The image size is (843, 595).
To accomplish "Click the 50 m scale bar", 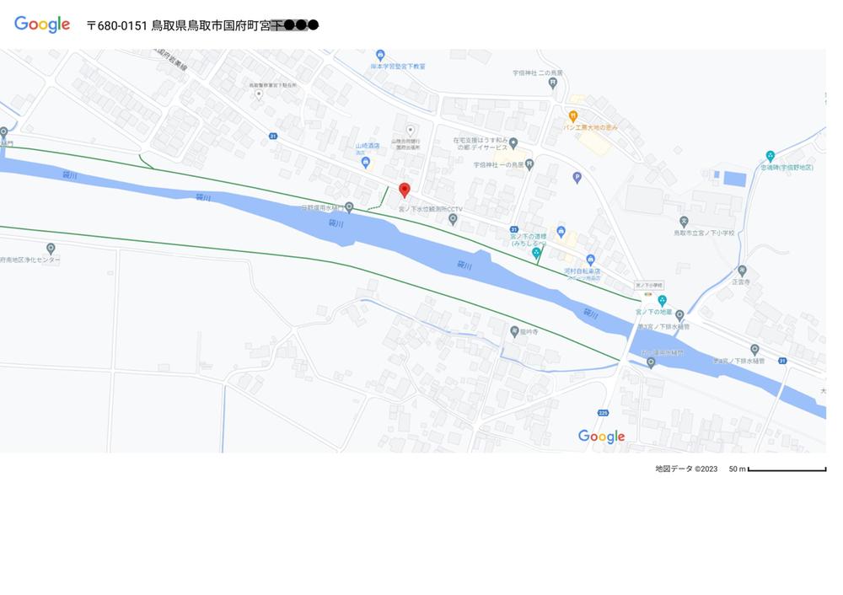I will [x=787, y=469].
